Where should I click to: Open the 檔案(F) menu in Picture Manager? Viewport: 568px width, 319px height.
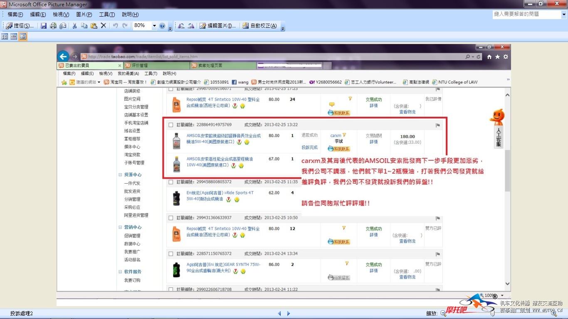[15, 15]
